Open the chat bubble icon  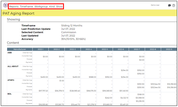point(169,5)
